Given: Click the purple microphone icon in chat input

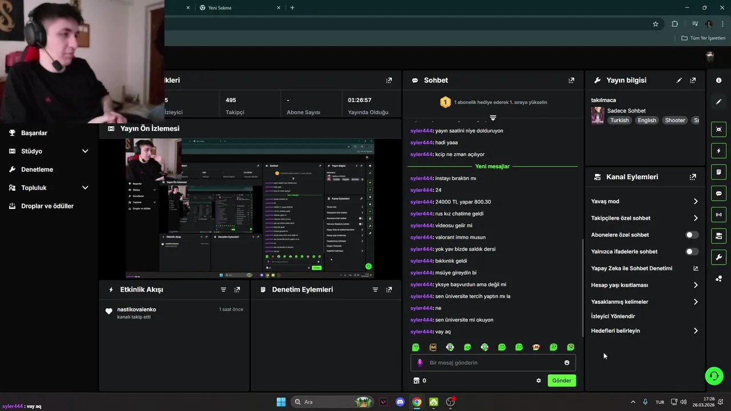Looking at the screenshot, I should (420, 362).
